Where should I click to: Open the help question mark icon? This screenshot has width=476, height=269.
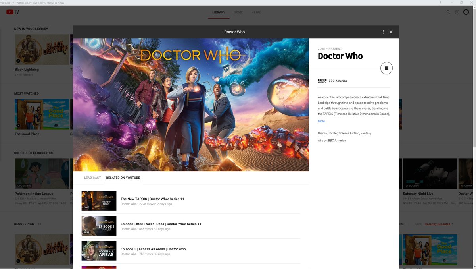coord(457,12)
